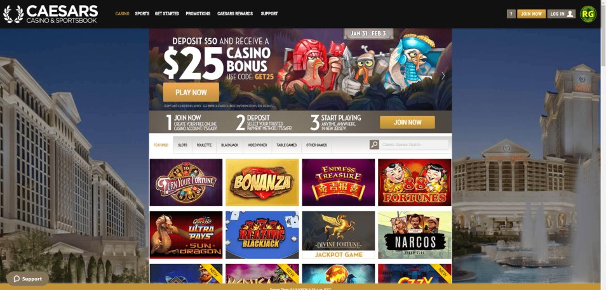Click the Log In user icon button
This screenshot has height=290, width=606.
point(561,14)
